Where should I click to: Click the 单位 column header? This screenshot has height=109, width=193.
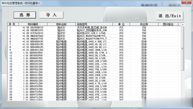[x=121, y=24]
